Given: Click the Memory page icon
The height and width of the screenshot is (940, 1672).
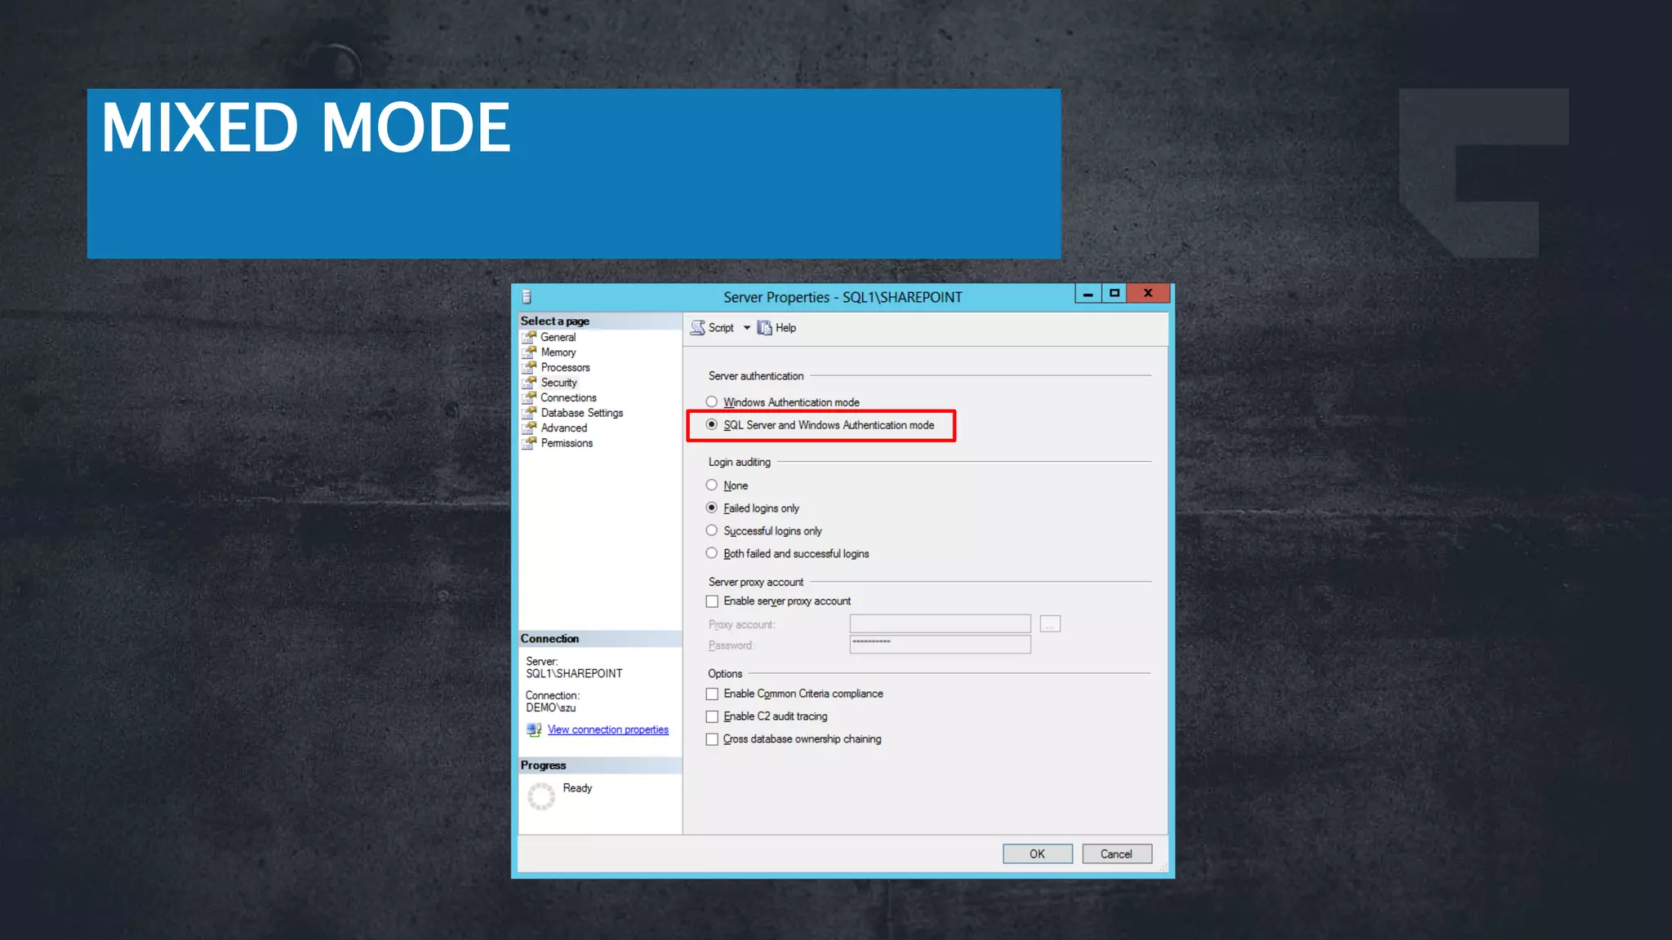Looking at the screenshot, I should click(x=529, y=352).
